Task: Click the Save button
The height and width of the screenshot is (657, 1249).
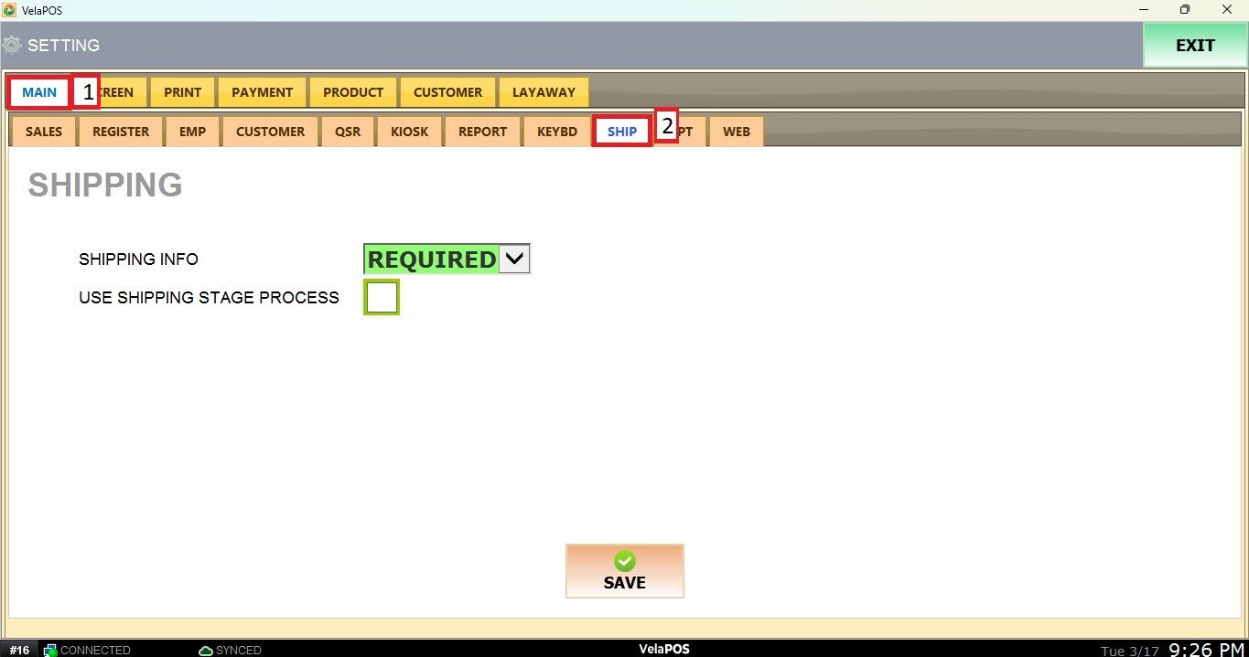Action: click(625, 572)
